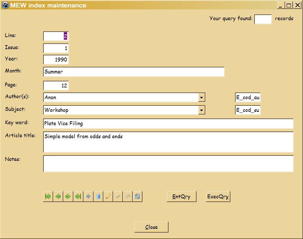
Task: Post changes with the checkmark icon
Action: point(118,196)
